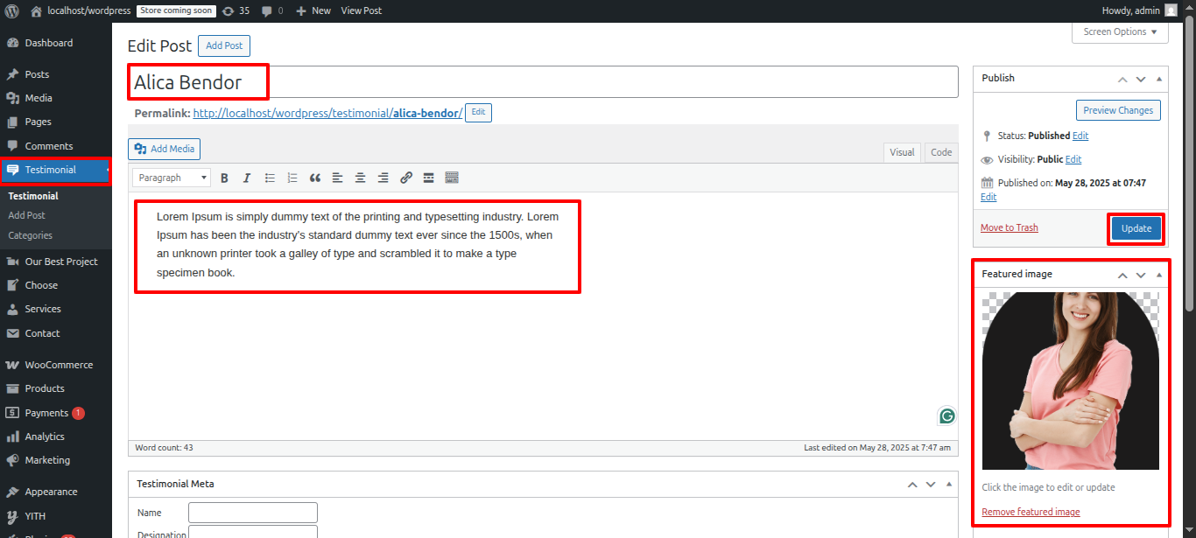Viewport: 1196px width, 538px height.
Task: Click the Bold formatting icon
Action: [x=224, y=178]
